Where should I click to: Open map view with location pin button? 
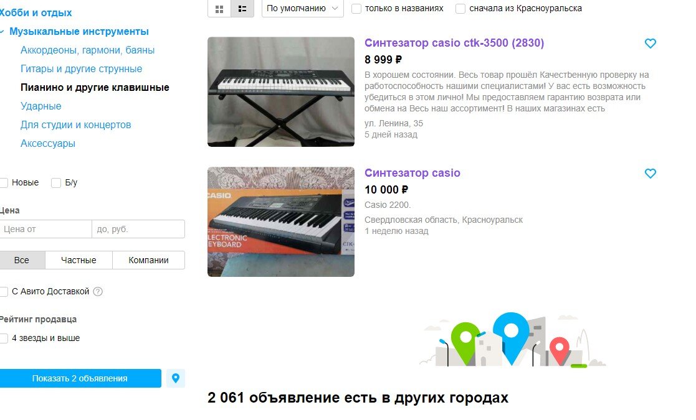click(x=176, y=378)
